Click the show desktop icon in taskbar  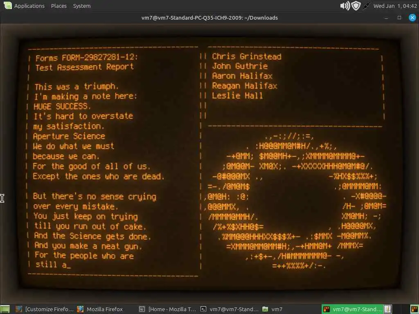point(5,309)
